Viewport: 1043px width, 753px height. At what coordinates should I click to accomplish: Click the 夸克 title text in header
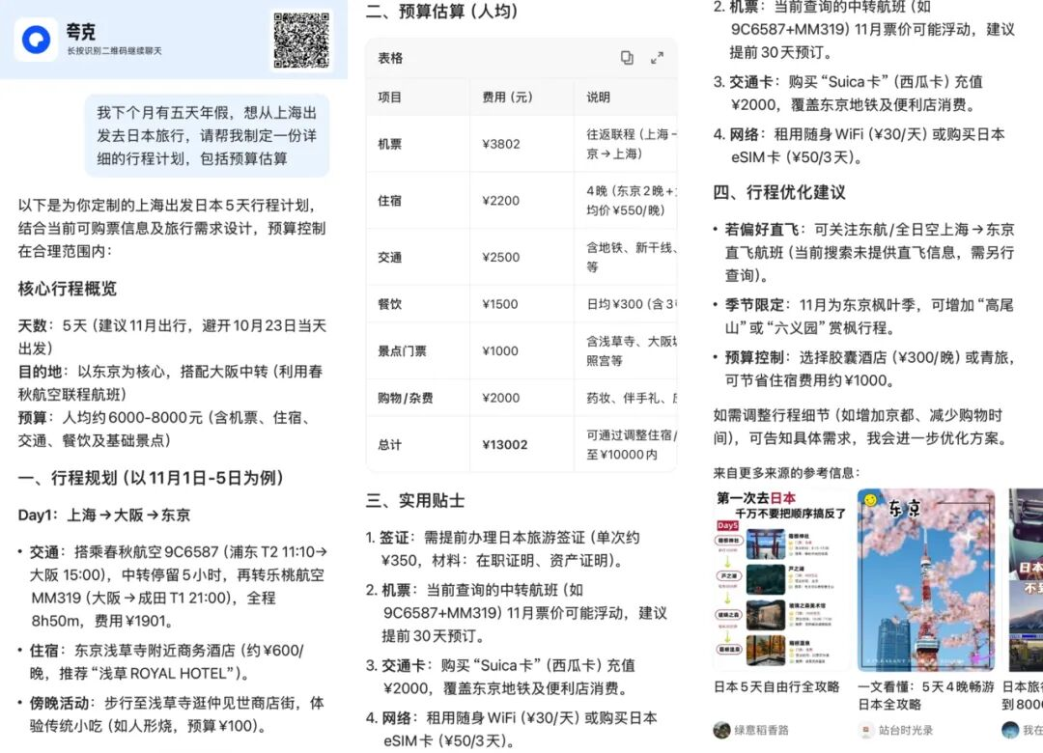coord(81,32)
